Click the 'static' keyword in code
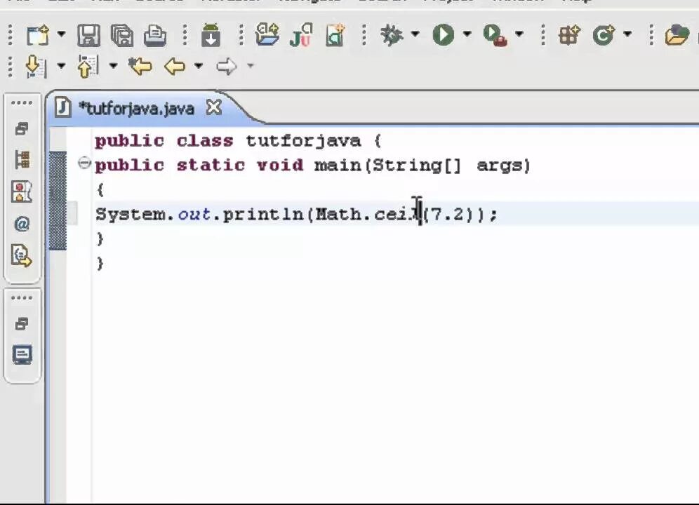This screenshot has height=505, width=699. pos(211,166)
